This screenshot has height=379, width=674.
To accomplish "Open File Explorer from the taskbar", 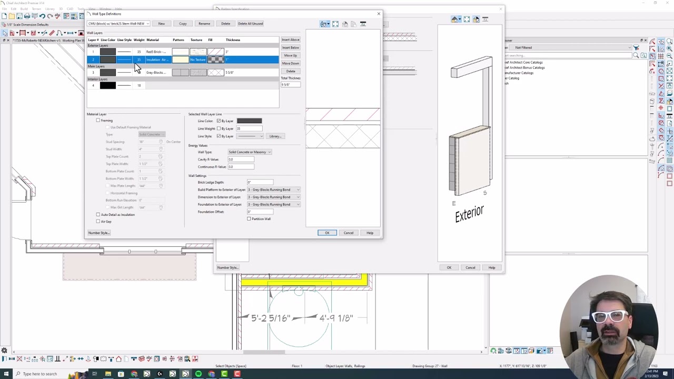I will pos(108,374).
